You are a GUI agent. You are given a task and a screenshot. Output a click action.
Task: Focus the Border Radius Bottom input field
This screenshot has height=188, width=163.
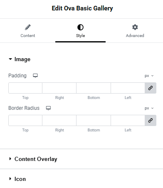click(94, 120)
